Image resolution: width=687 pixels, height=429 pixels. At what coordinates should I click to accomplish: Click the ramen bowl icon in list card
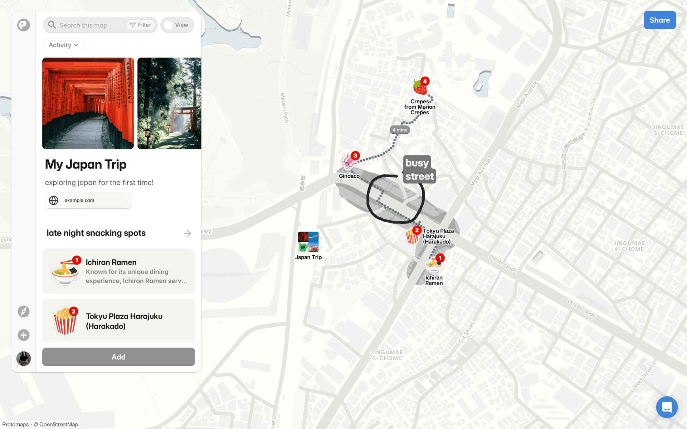click(65, 271)
